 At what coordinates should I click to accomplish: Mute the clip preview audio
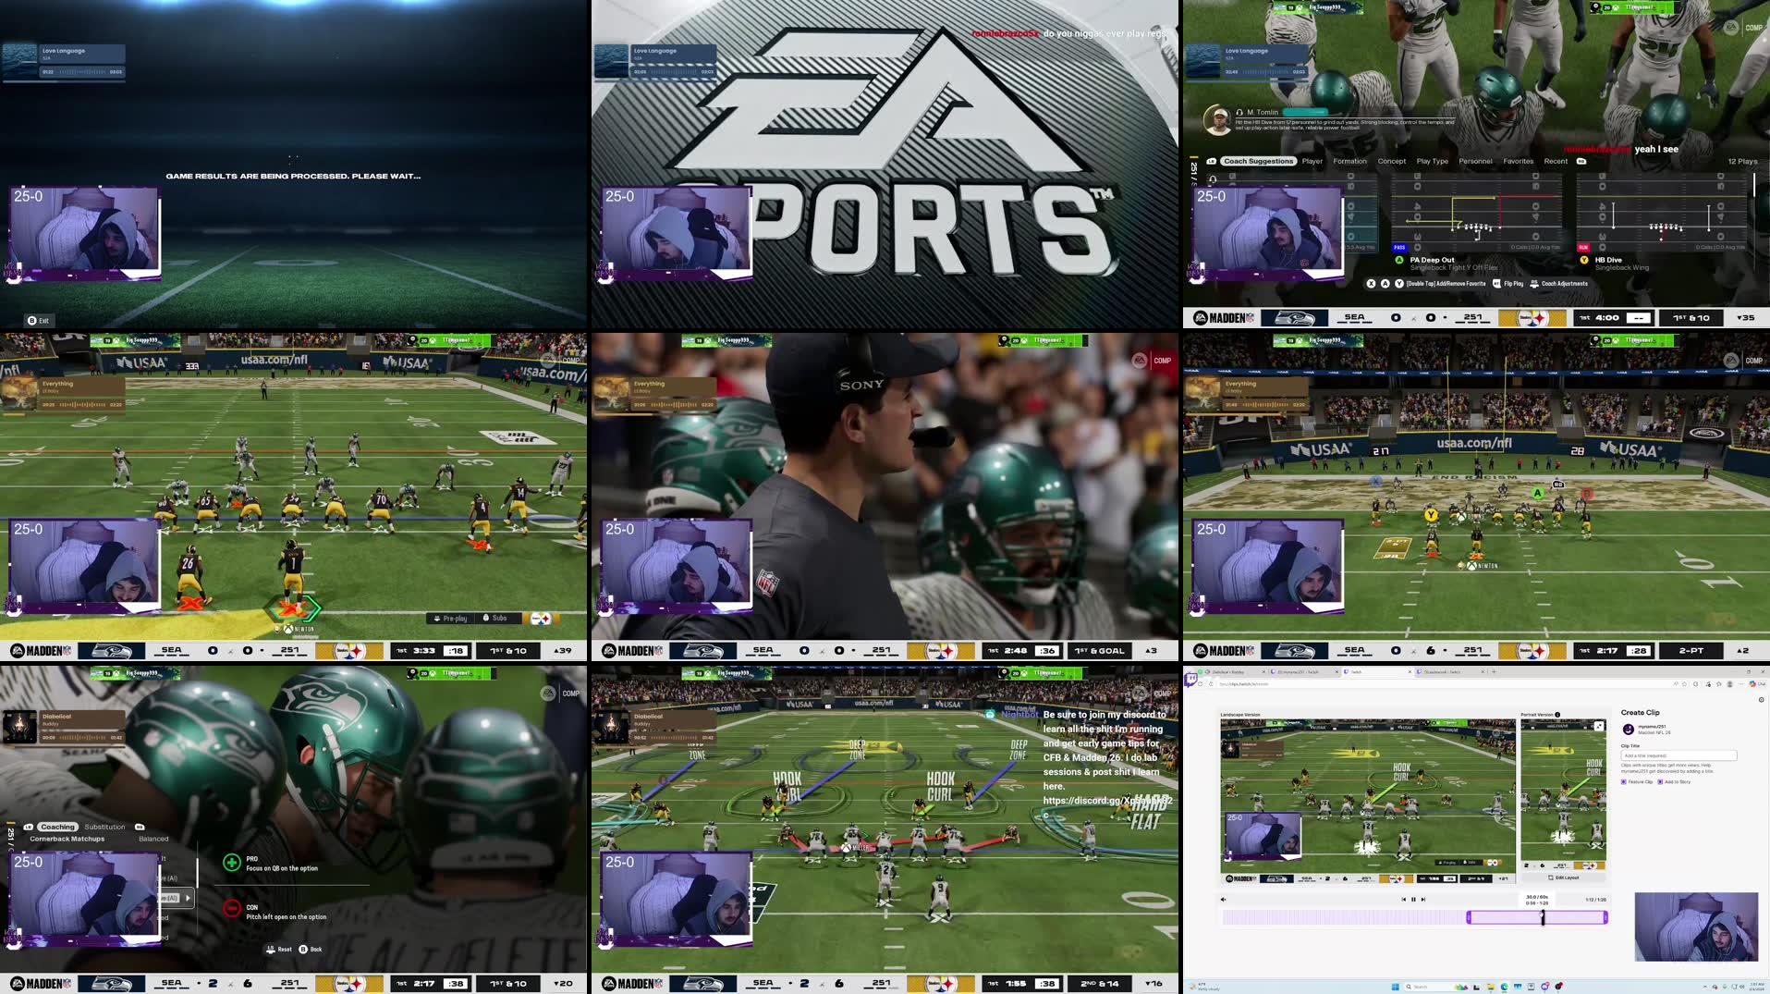click(x=1223, y=900)
